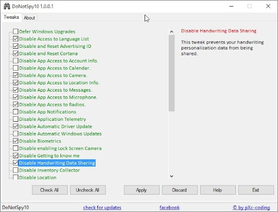Discard pending changes

(x=180, y=190)
